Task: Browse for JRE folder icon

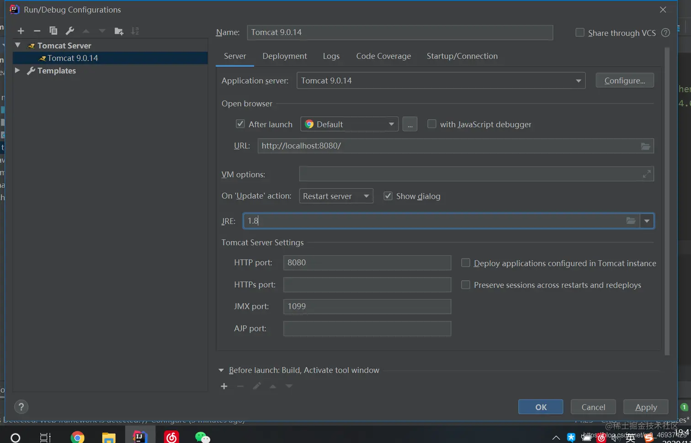Action: click(631, 221)
